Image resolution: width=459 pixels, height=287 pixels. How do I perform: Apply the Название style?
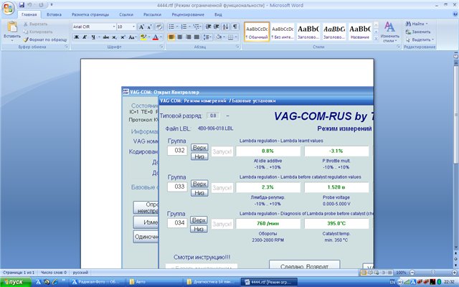click(x=360, y=32)
